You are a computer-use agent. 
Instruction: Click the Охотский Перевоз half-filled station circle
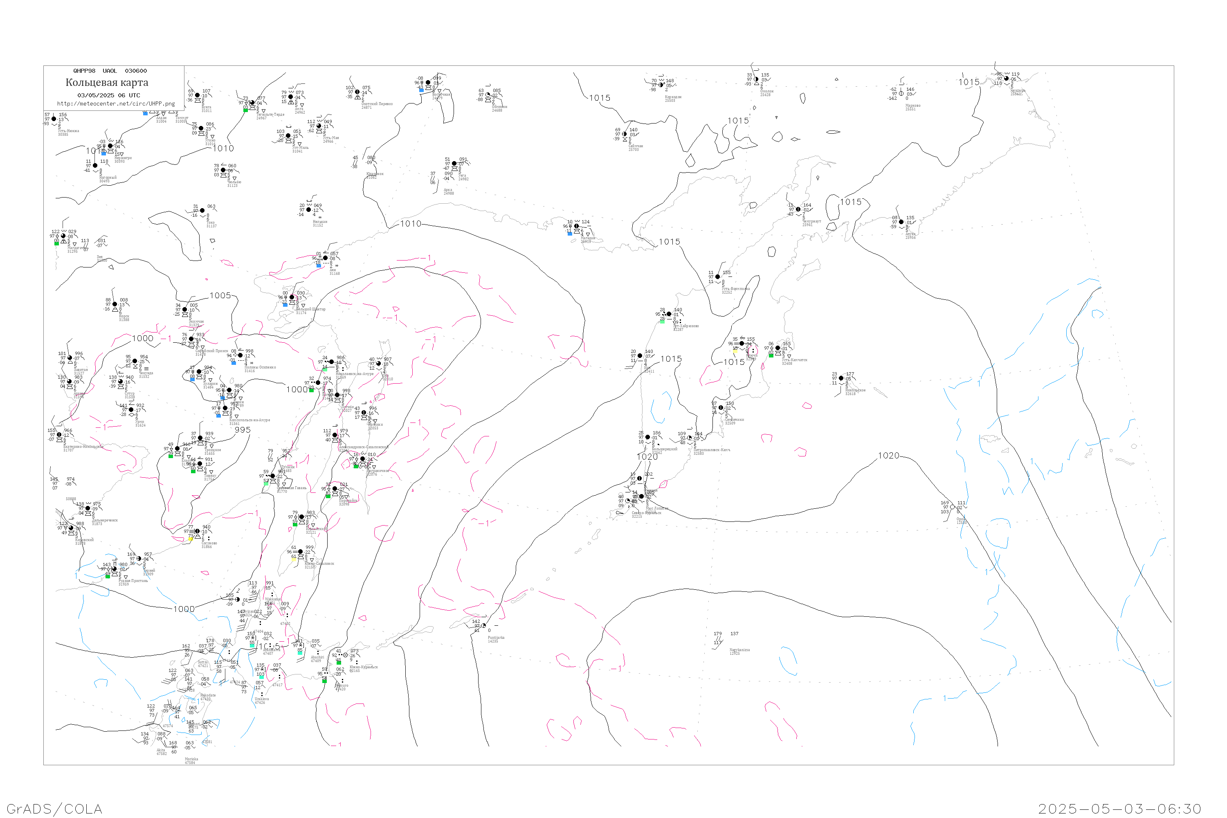pyautogui.click(x=357, y=92)
